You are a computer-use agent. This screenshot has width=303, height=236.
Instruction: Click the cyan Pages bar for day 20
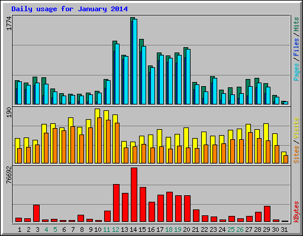pos(188,77)
